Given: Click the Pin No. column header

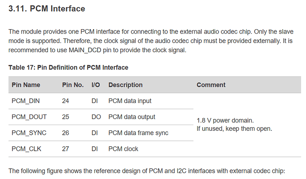Looking at the screenshot, I should pos(73,85).
